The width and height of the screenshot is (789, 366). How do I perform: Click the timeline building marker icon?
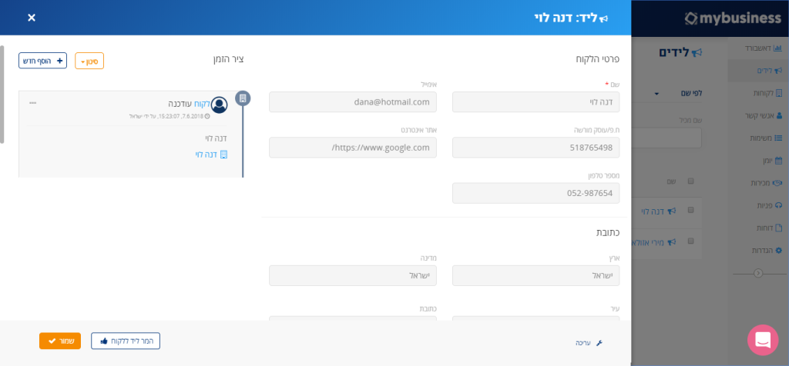(243, 98)
